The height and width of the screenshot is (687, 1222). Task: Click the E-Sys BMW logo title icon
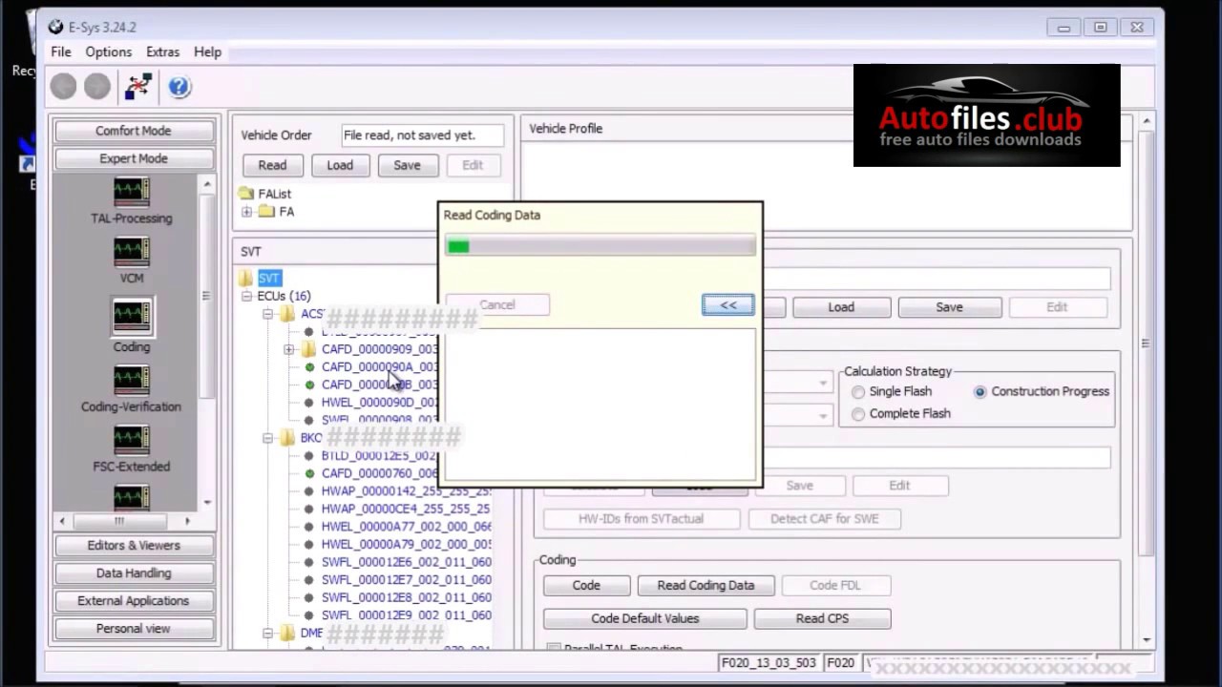tap(56, 28)
